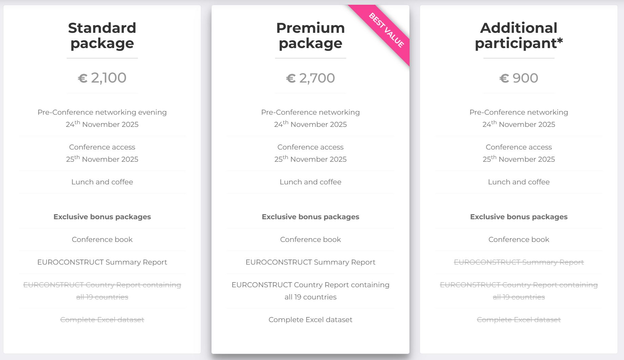624x360 pixels.
Task: Click EUROCONSTRUCT Summary Report in Premium package
Action: point(310,262)
